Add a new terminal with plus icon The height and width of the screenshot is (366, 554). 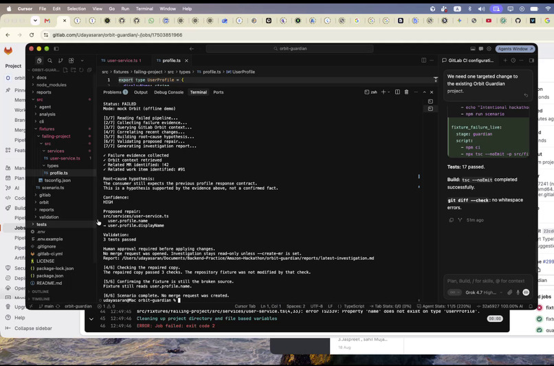[384, 92]
